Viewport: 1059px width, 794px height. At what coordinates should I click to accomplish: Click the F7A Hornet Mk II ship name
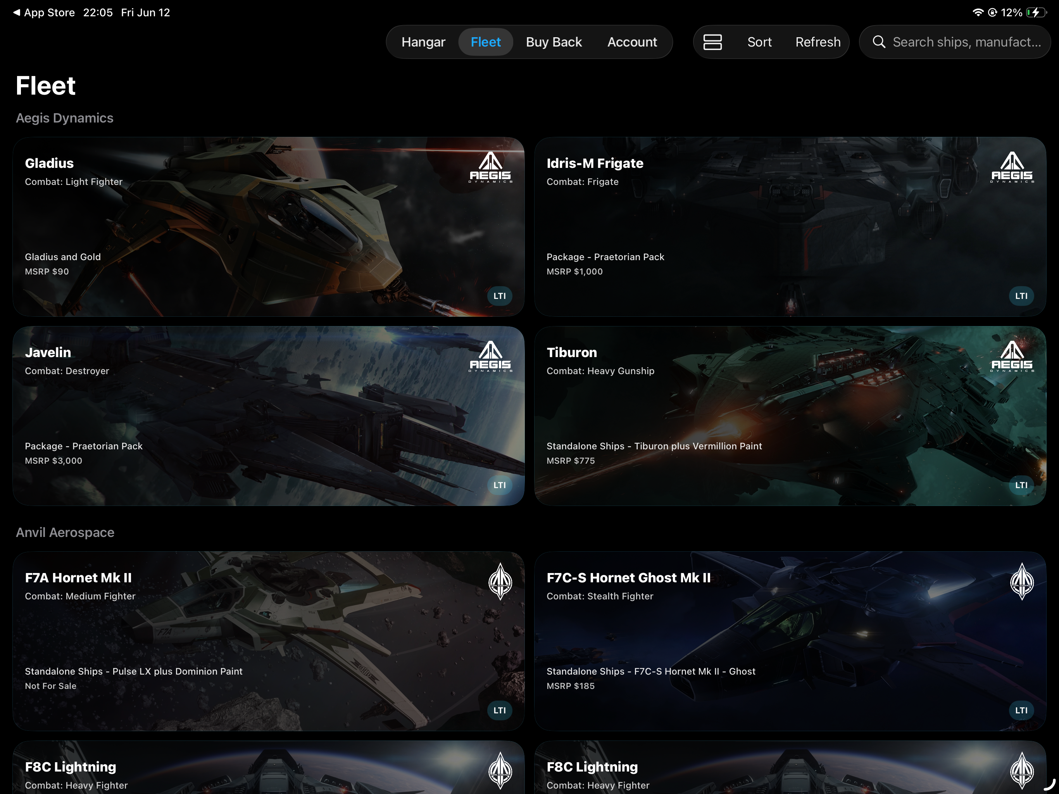[79, 578]
